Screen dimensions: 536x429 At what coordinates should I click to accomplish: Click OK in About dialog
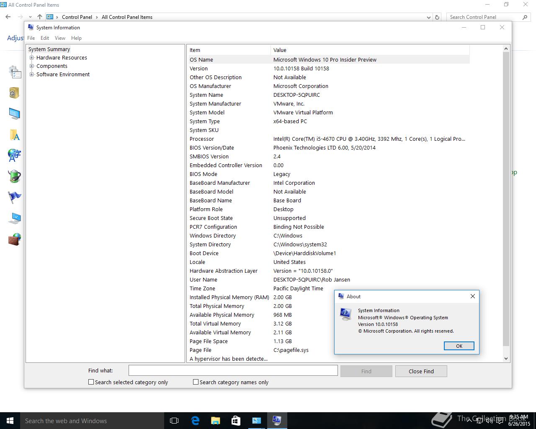coord(459,346)
